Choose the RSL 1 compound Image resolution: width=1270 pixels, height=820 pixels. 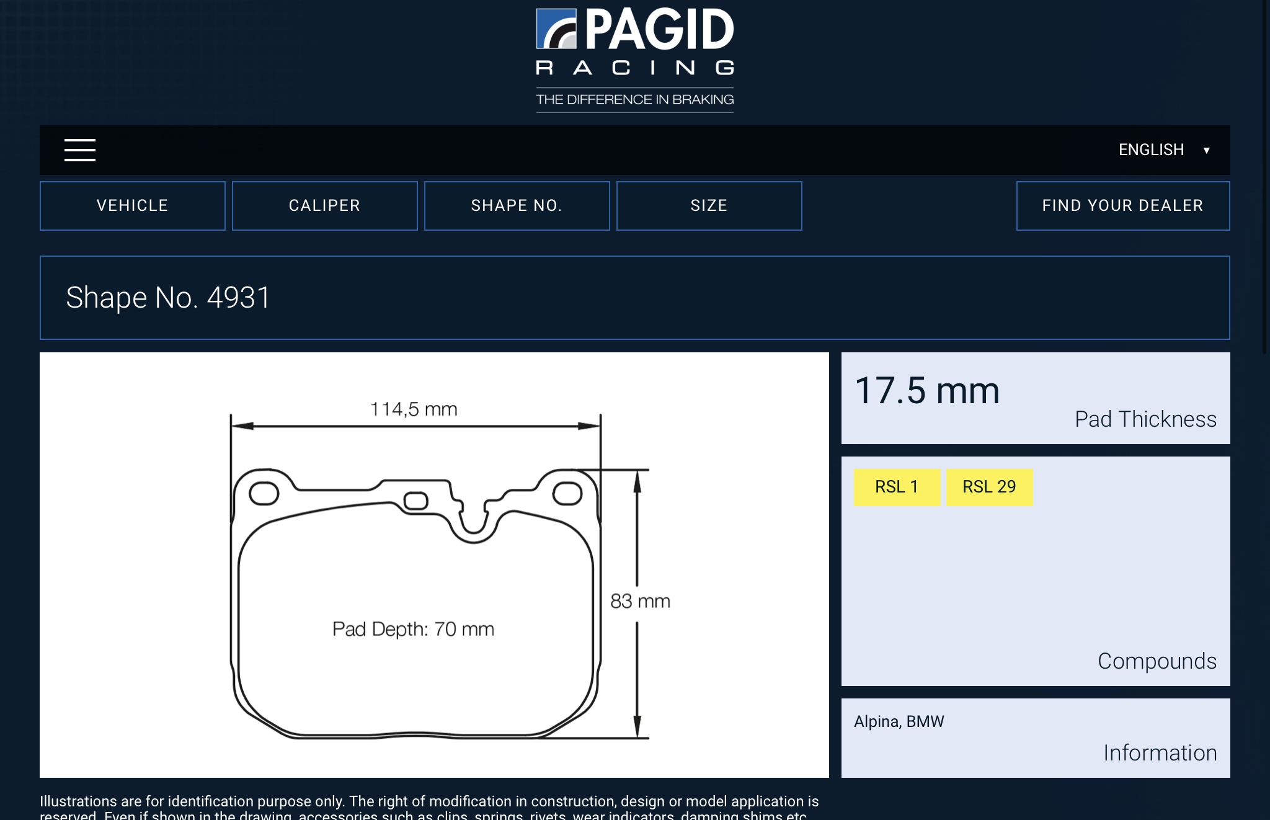[x=897, y=488]
